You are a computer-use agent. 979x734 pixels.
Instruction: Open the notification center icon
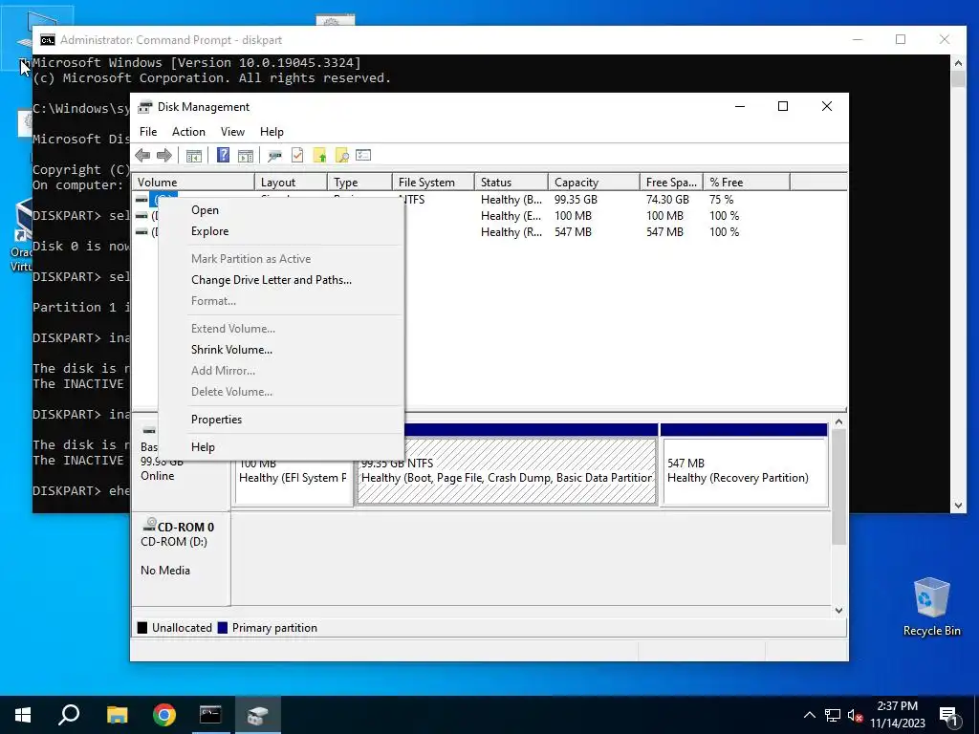(949, 717)
